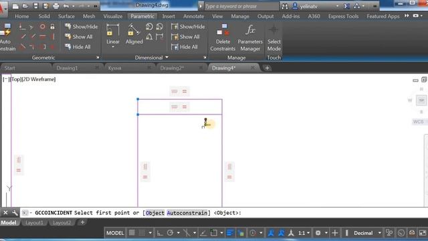The width and height of the screenshot is (428, 241).
Task: Click the command line input field
Action: click(x=223, y=213)
